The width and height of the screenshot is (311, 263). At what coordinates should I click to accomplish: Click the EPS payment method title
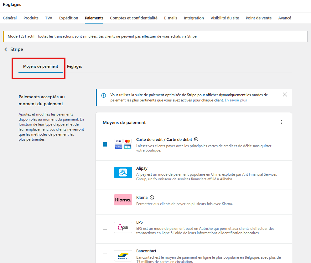[x=139, y=222]
